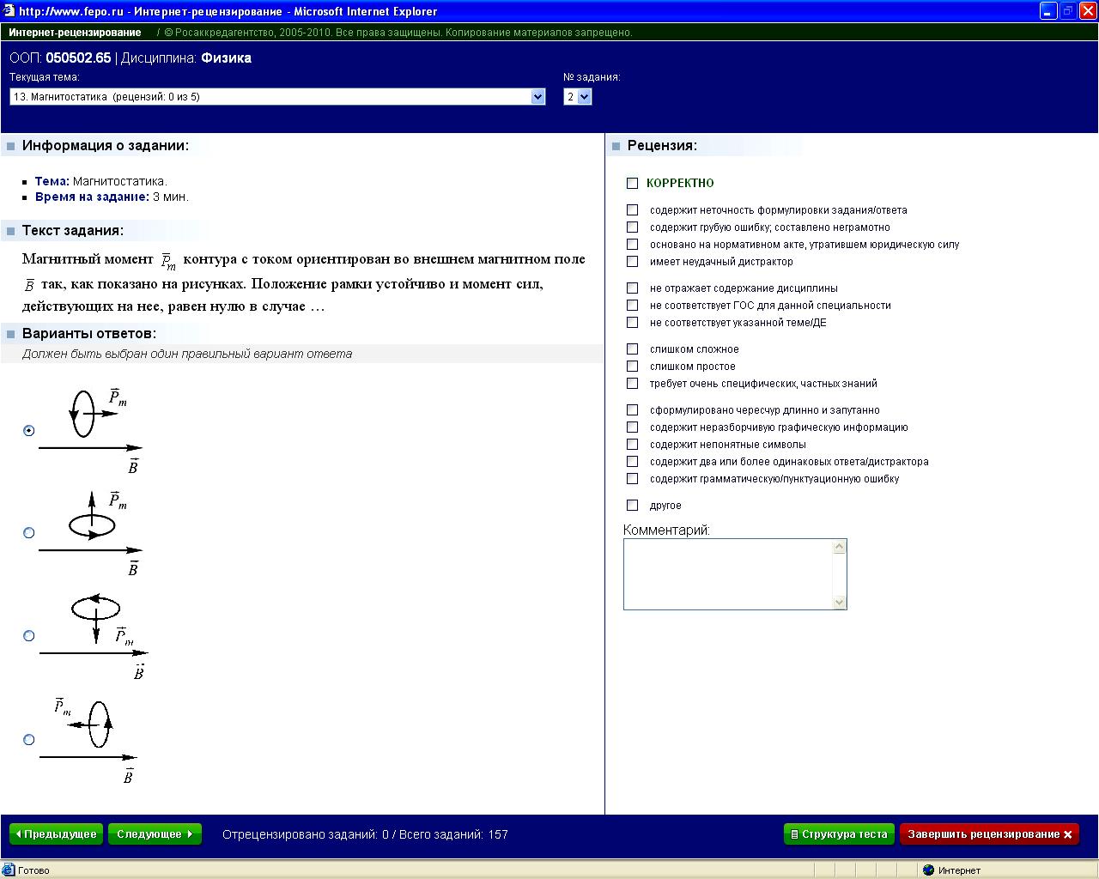Viewport: 1099px width, 879px height.
Task: Open Структура теста
Action: pyautogui.click(x=839, y=834)
